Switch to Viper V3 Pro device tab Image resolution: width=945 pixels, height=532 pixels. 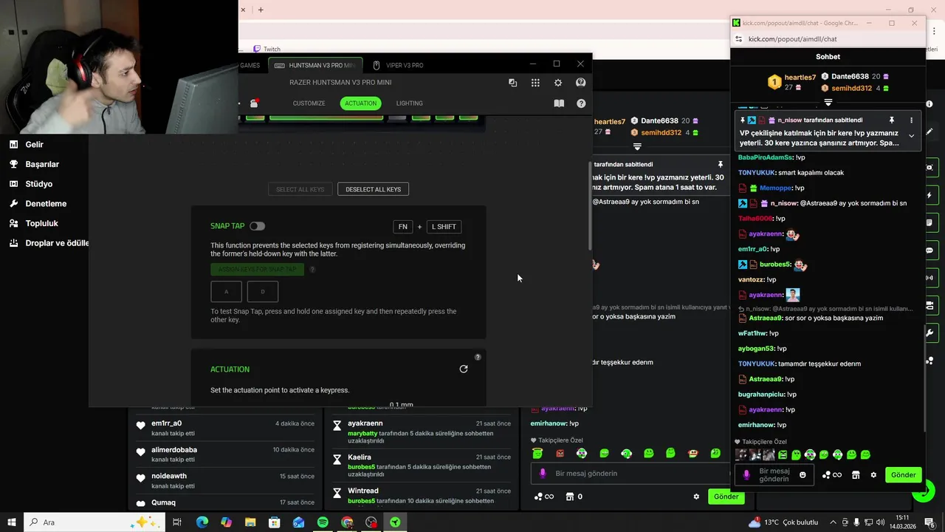point(399,65)
